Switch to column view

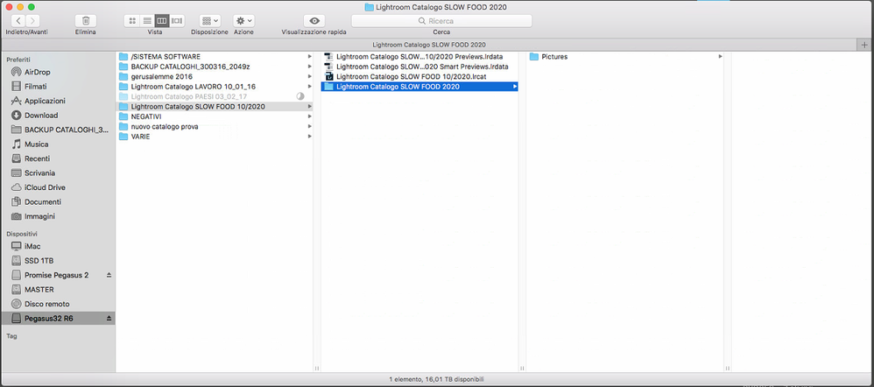click(162, 21)
